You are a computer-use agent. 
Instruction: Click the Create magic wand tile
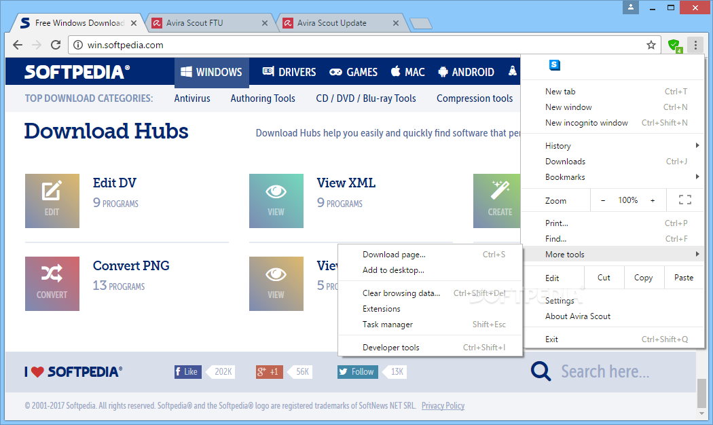click(496, 201)
